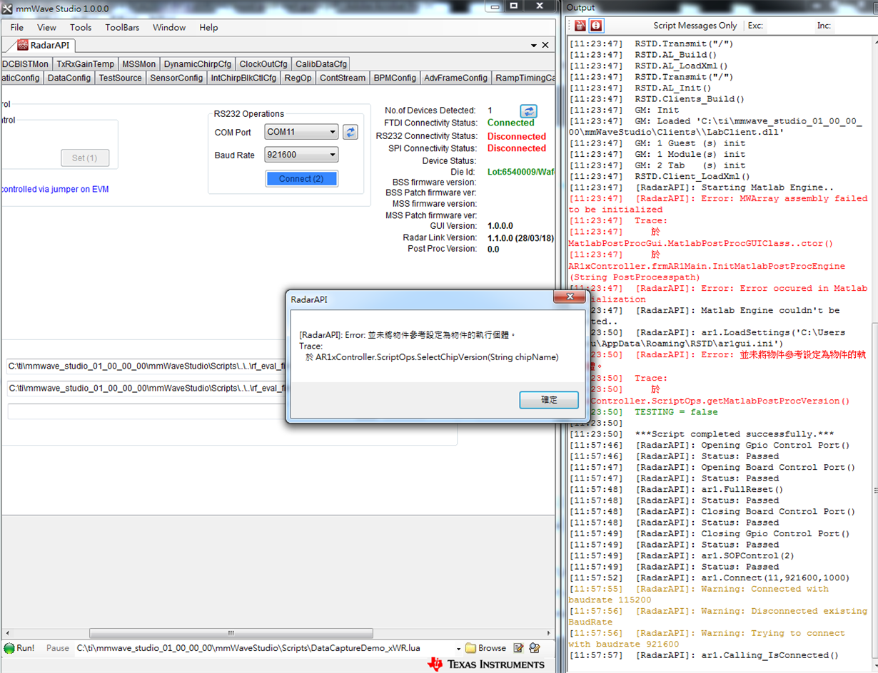Switch to the SensorConfig tab
Image resolution: width=878 pixels, height=673 pixels.
(x=176, y=78)
